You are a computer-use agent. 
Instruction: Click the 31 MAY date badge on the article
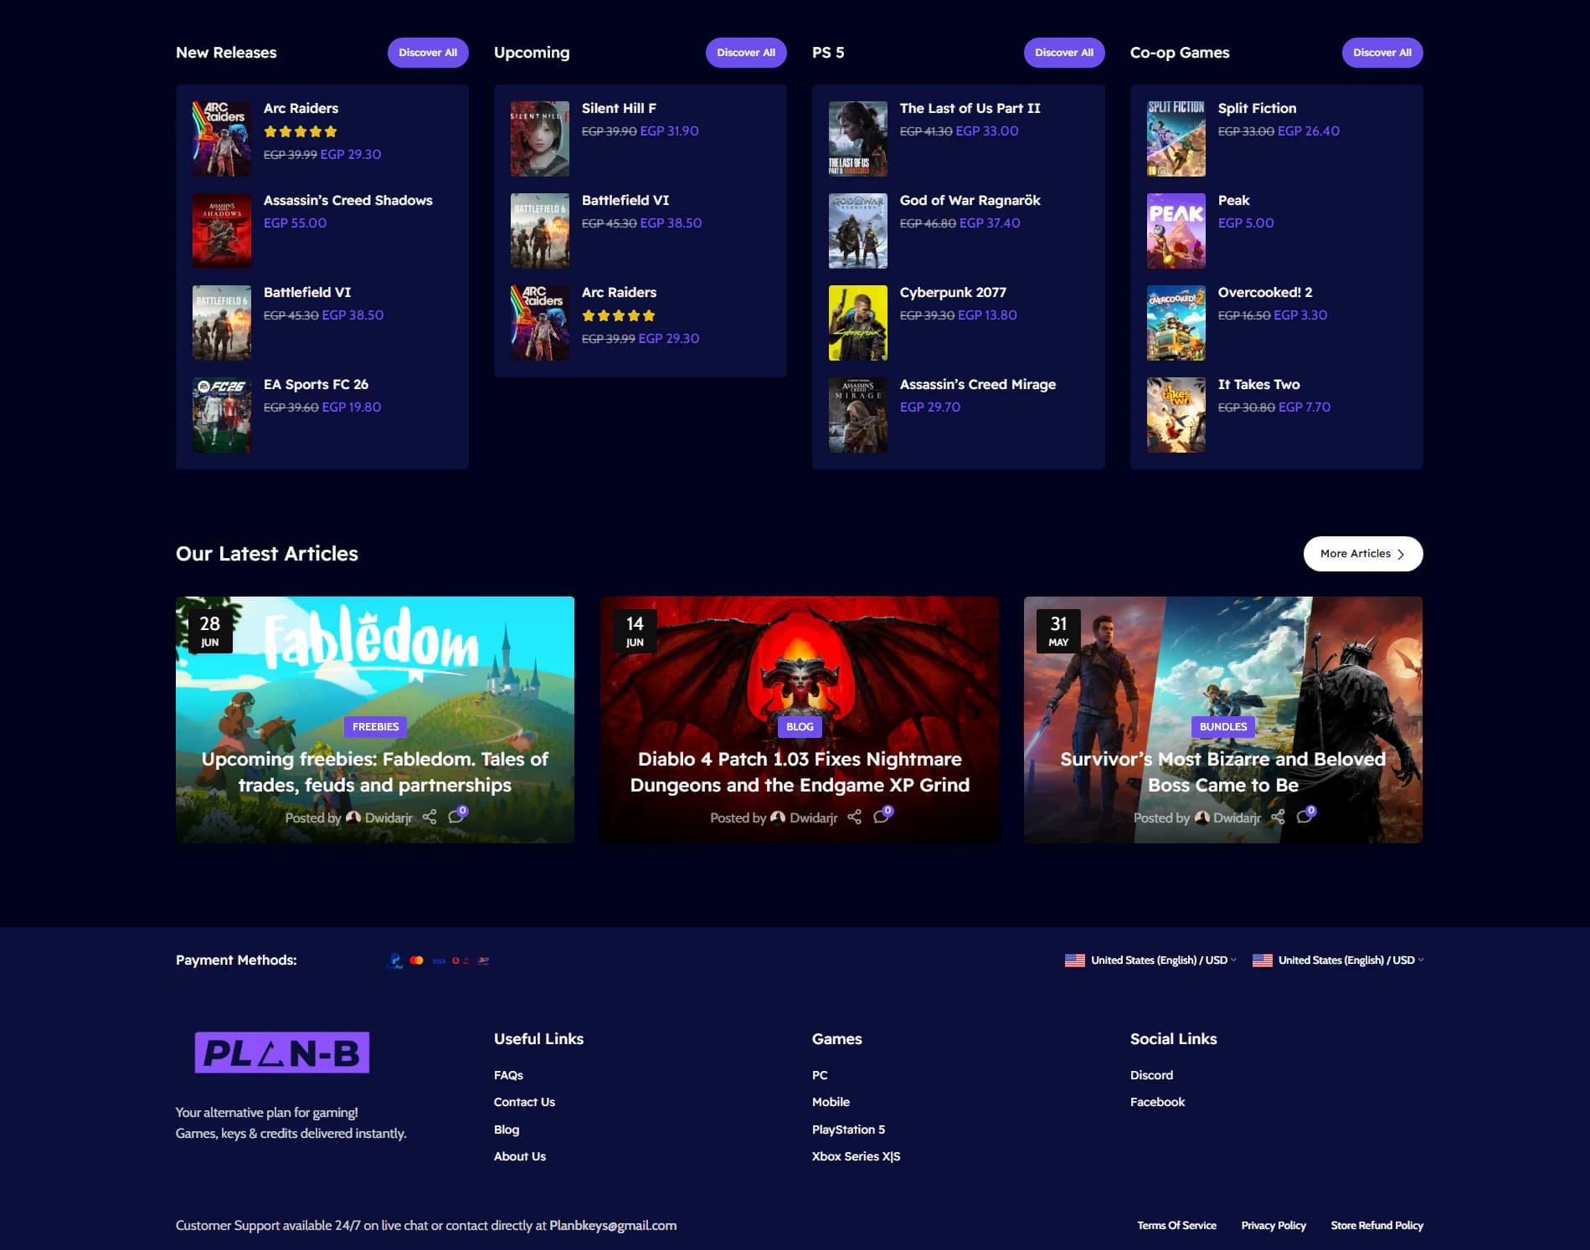(x=1058, y=631)
